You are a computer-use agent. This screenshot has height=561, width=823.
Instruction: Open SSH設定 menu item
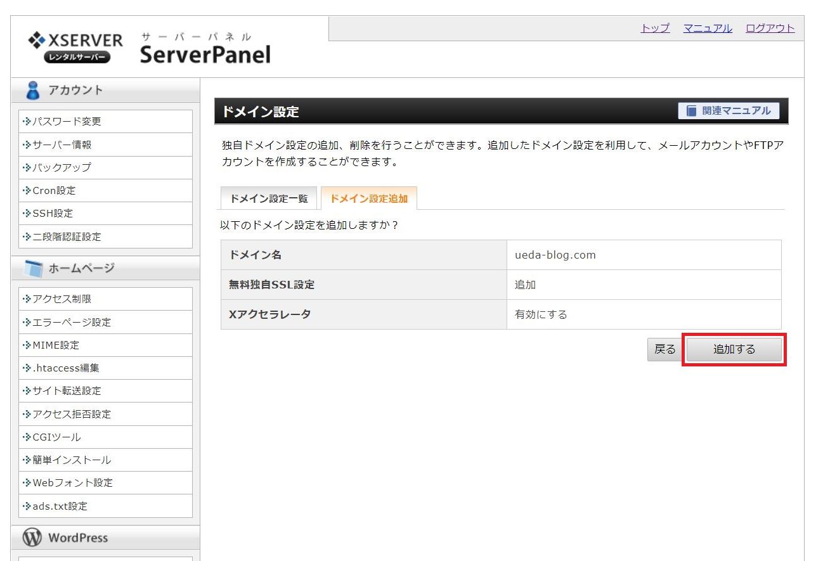tap(105, 213)
